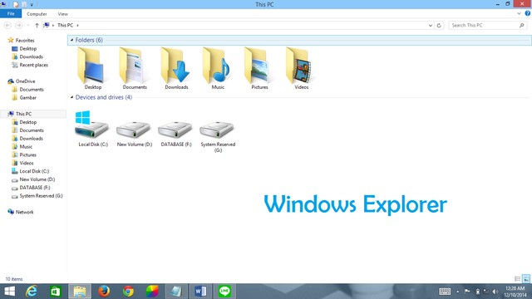Open Videos under This PC sidebar
This screenshot has width=532, height=299.
(27, 163)
